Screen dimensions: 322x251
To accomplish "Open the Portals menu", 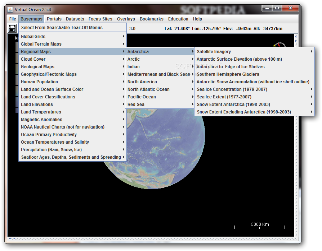I will point(54,19).
